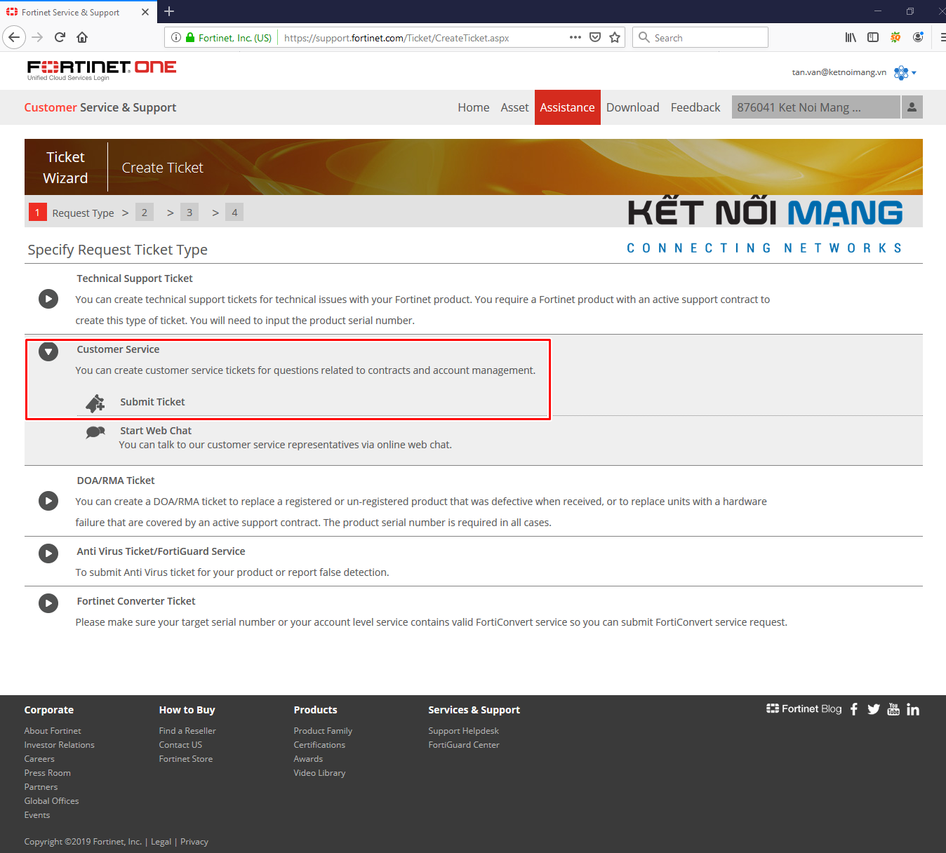Viewport: 946px width, 853px height.
Task: Click the green padlock security icon
Action: click(x=190, y=37)
